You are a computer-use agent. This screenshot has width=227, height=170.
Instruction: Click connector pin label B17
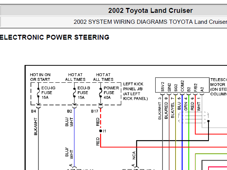(x=94, y=111)
